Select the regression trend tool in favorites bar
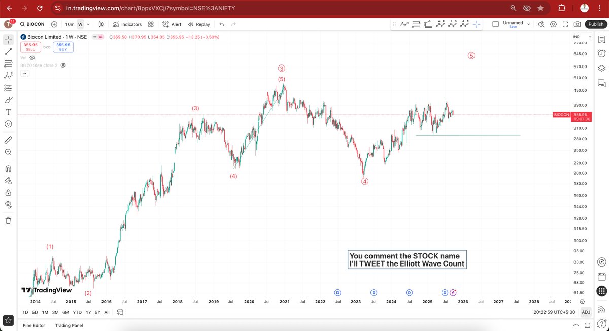This screenshot has width=609, height=331. coord(428,24)
